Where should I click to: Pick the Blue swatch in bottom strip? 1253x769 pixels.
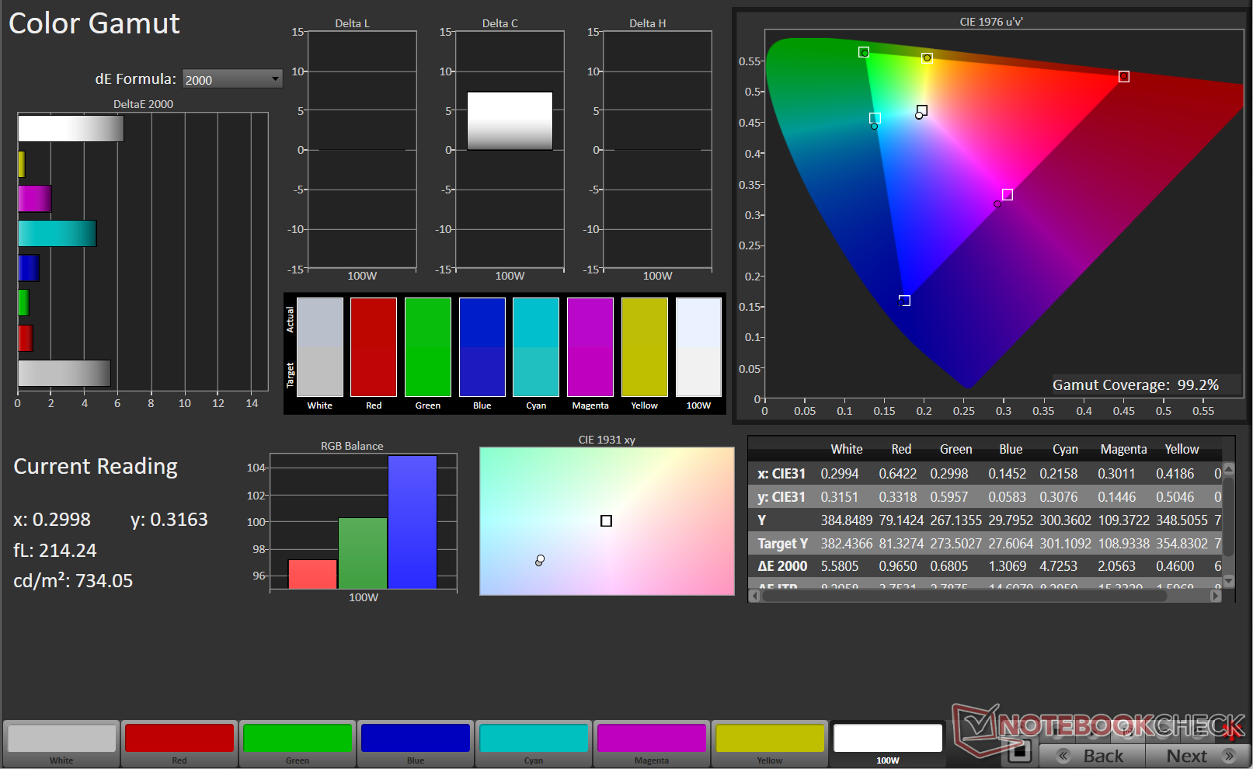pyautogui.click(x=416, y=739)
